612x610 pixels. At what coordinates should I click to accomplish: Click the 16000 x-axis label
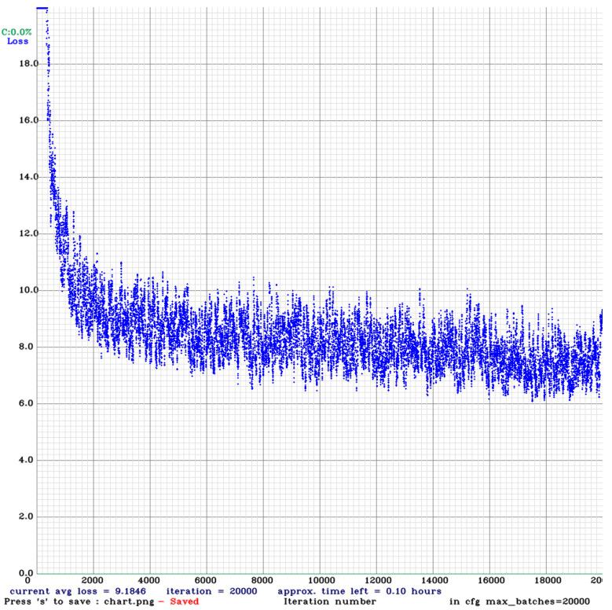coord(491,580)
